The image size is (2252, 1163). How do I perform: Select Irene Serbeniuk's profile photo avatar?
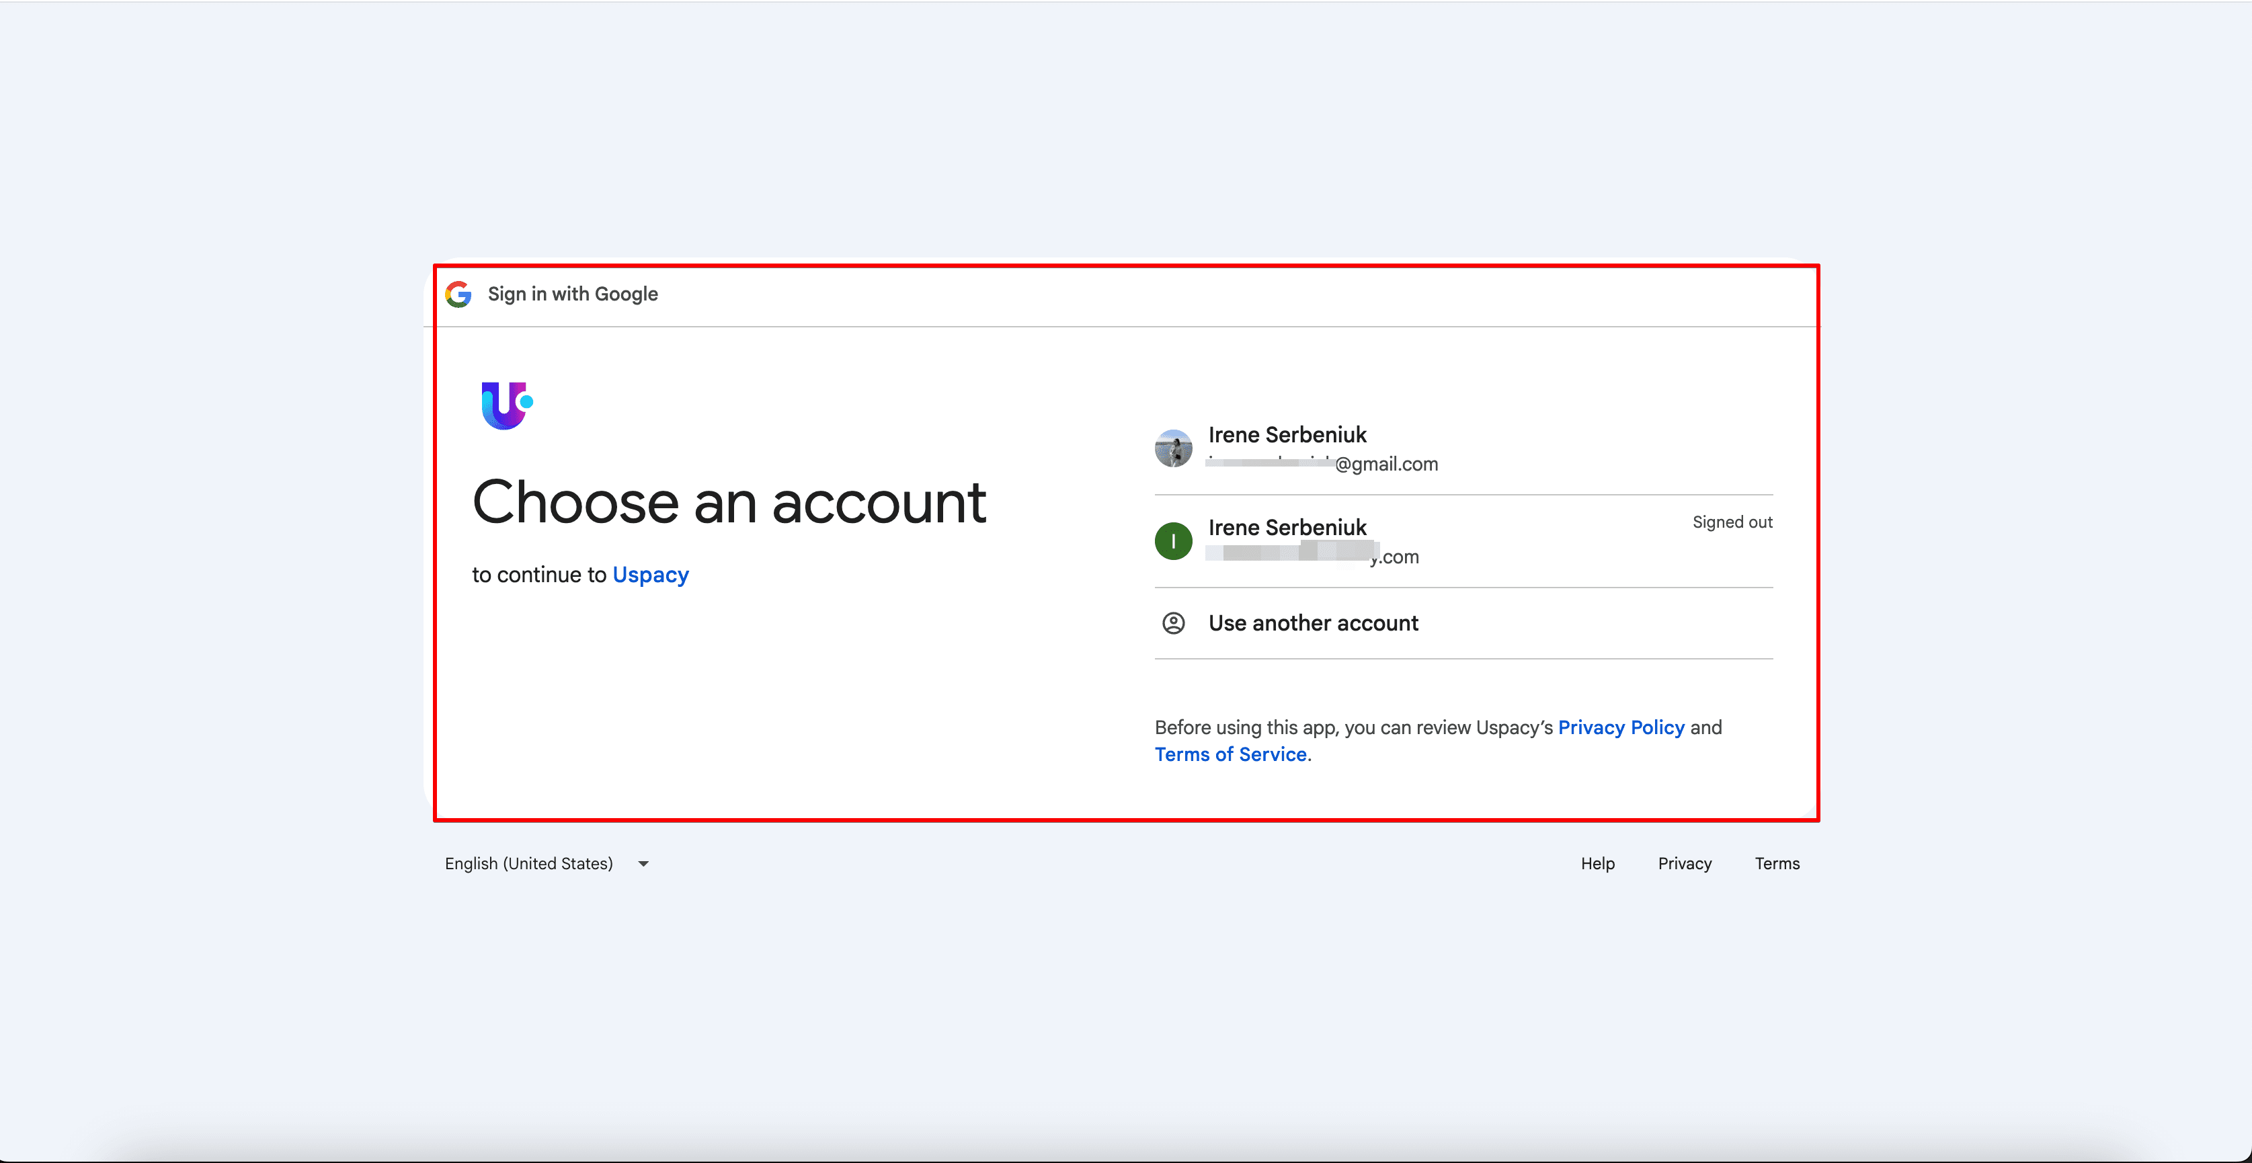[1173, 448]
